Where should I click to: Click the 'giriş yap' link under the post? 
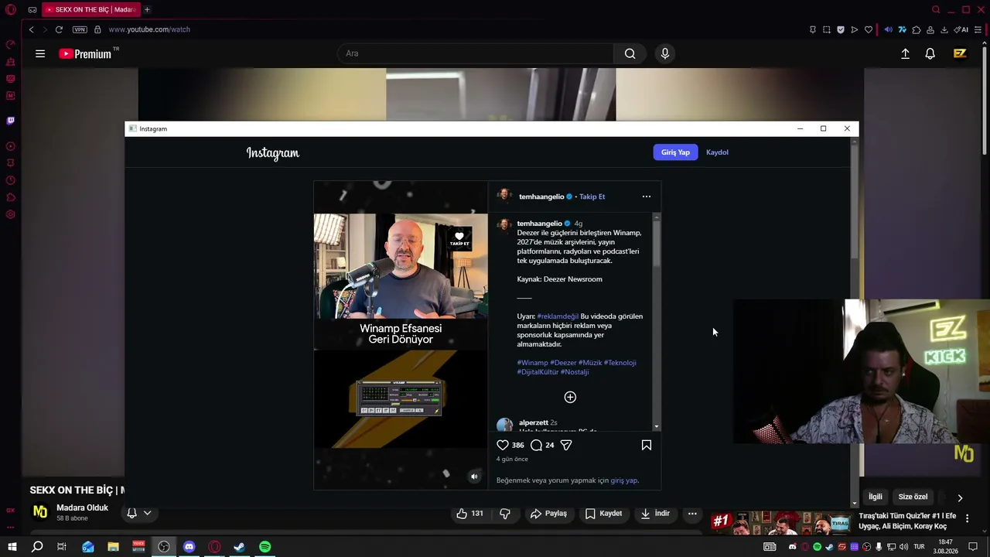pos(623,480)
